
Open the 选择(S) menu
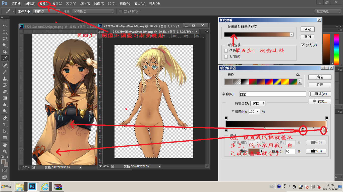(x=85, y=3)
